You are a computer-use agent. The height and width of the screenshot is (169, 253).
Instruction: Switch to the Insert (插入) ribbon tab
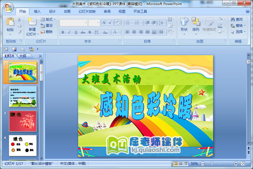[37, 11]
